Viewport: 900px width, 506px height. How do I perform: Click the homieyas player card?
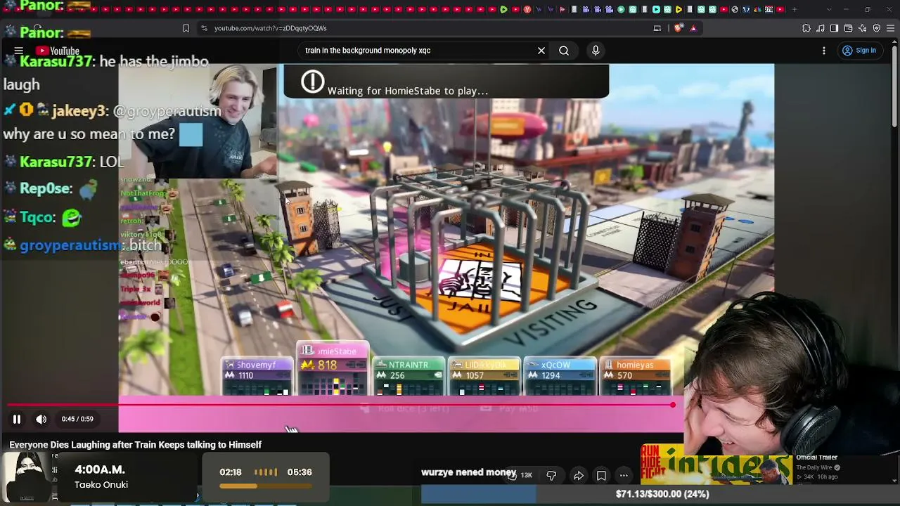point(635,377)
